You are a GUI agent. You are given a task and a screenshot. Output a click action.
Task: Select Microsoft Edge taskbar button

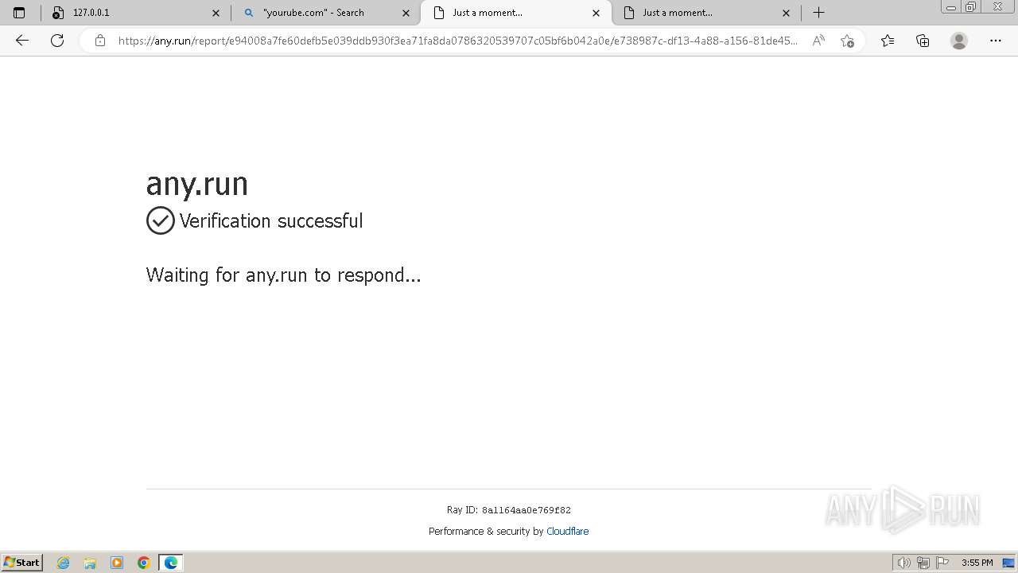pos(171,563)
